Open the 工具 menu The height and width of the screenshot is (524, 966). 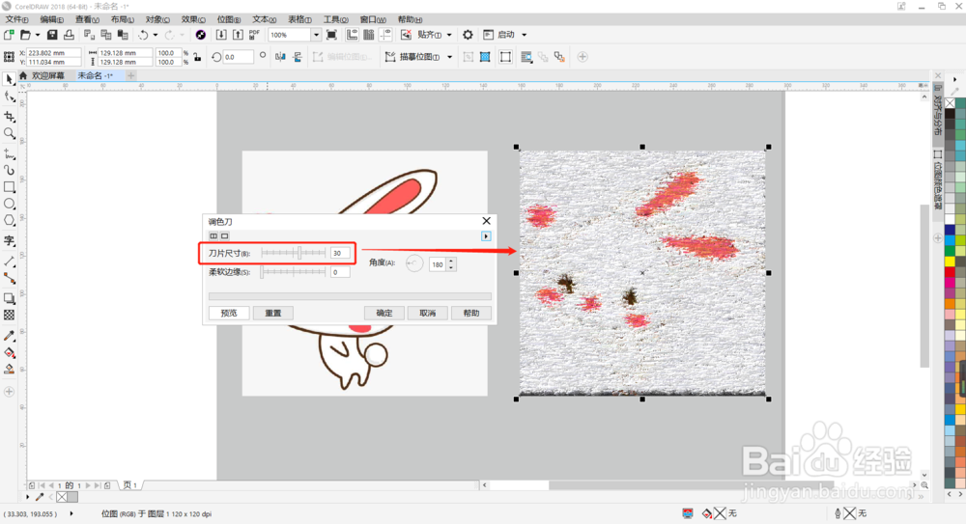point(336,19)
